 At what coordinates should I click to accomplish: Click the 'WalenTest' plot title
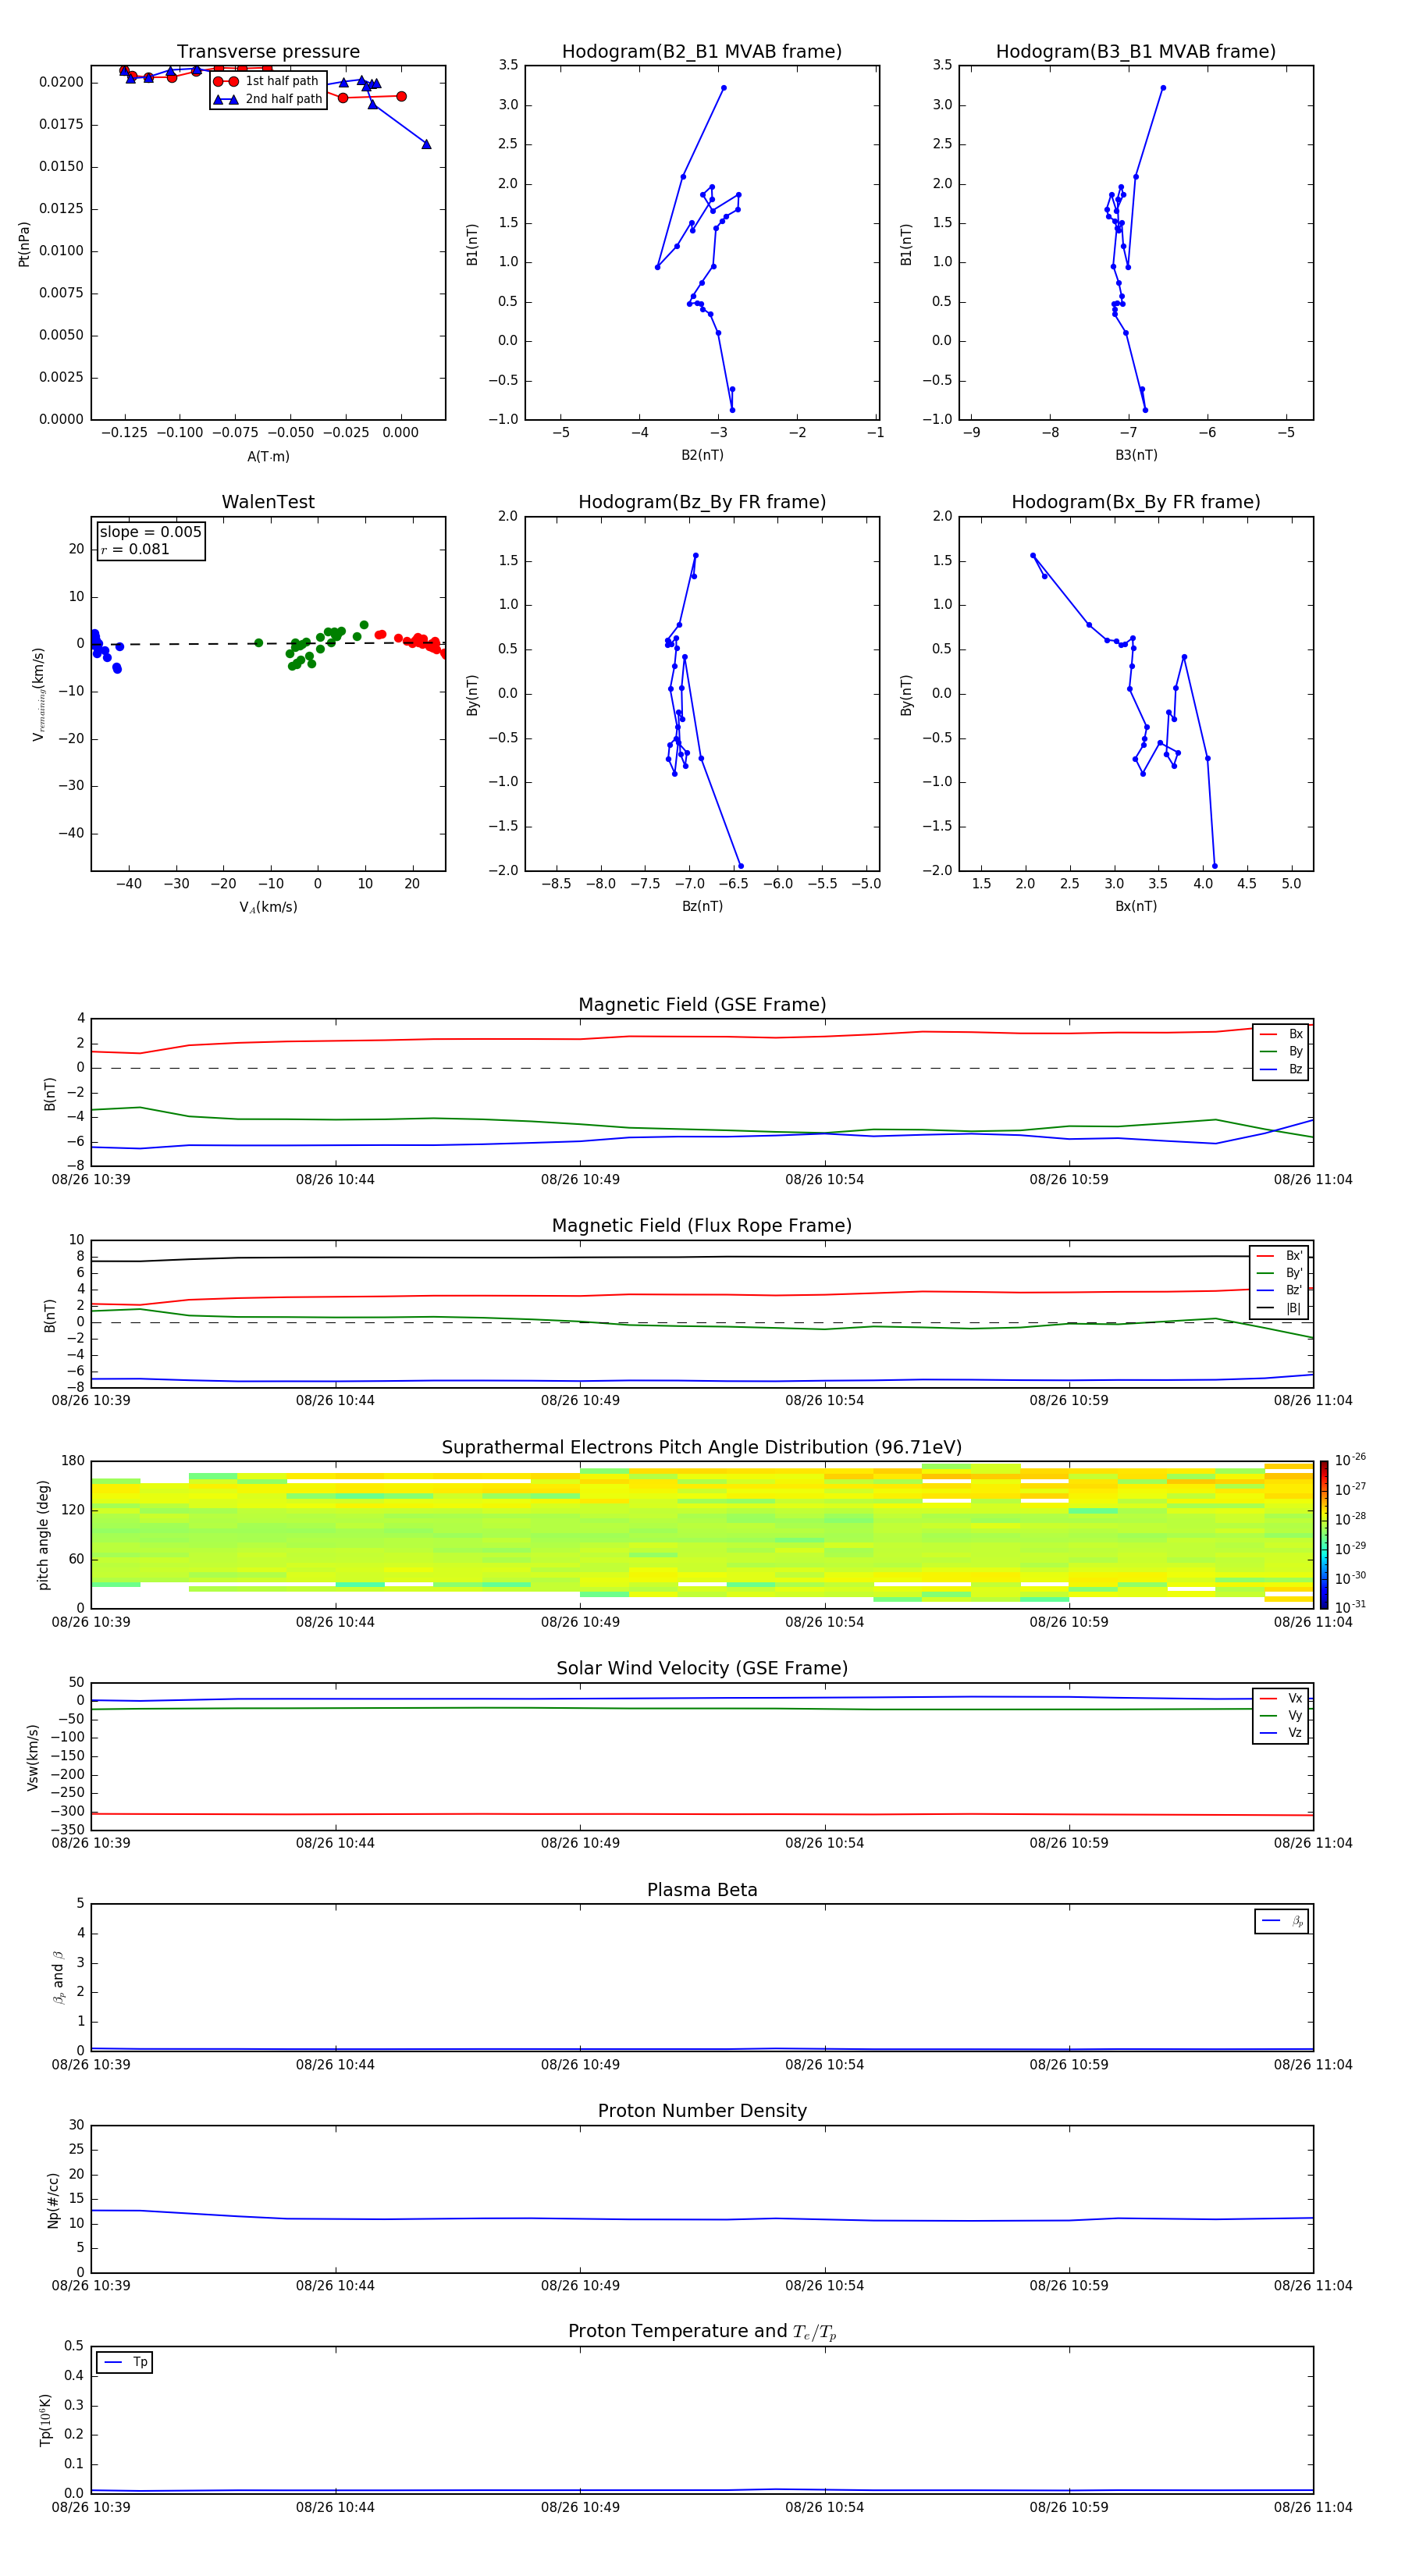[x=268, y=501]
